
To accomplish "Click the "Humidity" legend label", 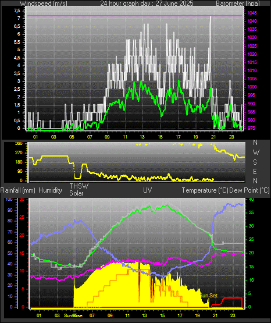I will click(x=50, y=190).
